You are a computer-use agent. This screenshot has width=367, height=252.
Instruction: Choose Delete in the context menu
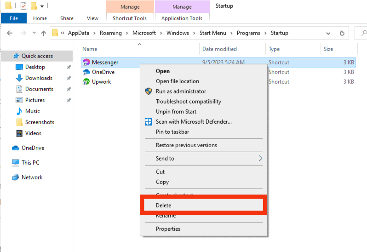pyautogui.click(x=204, y=205)
